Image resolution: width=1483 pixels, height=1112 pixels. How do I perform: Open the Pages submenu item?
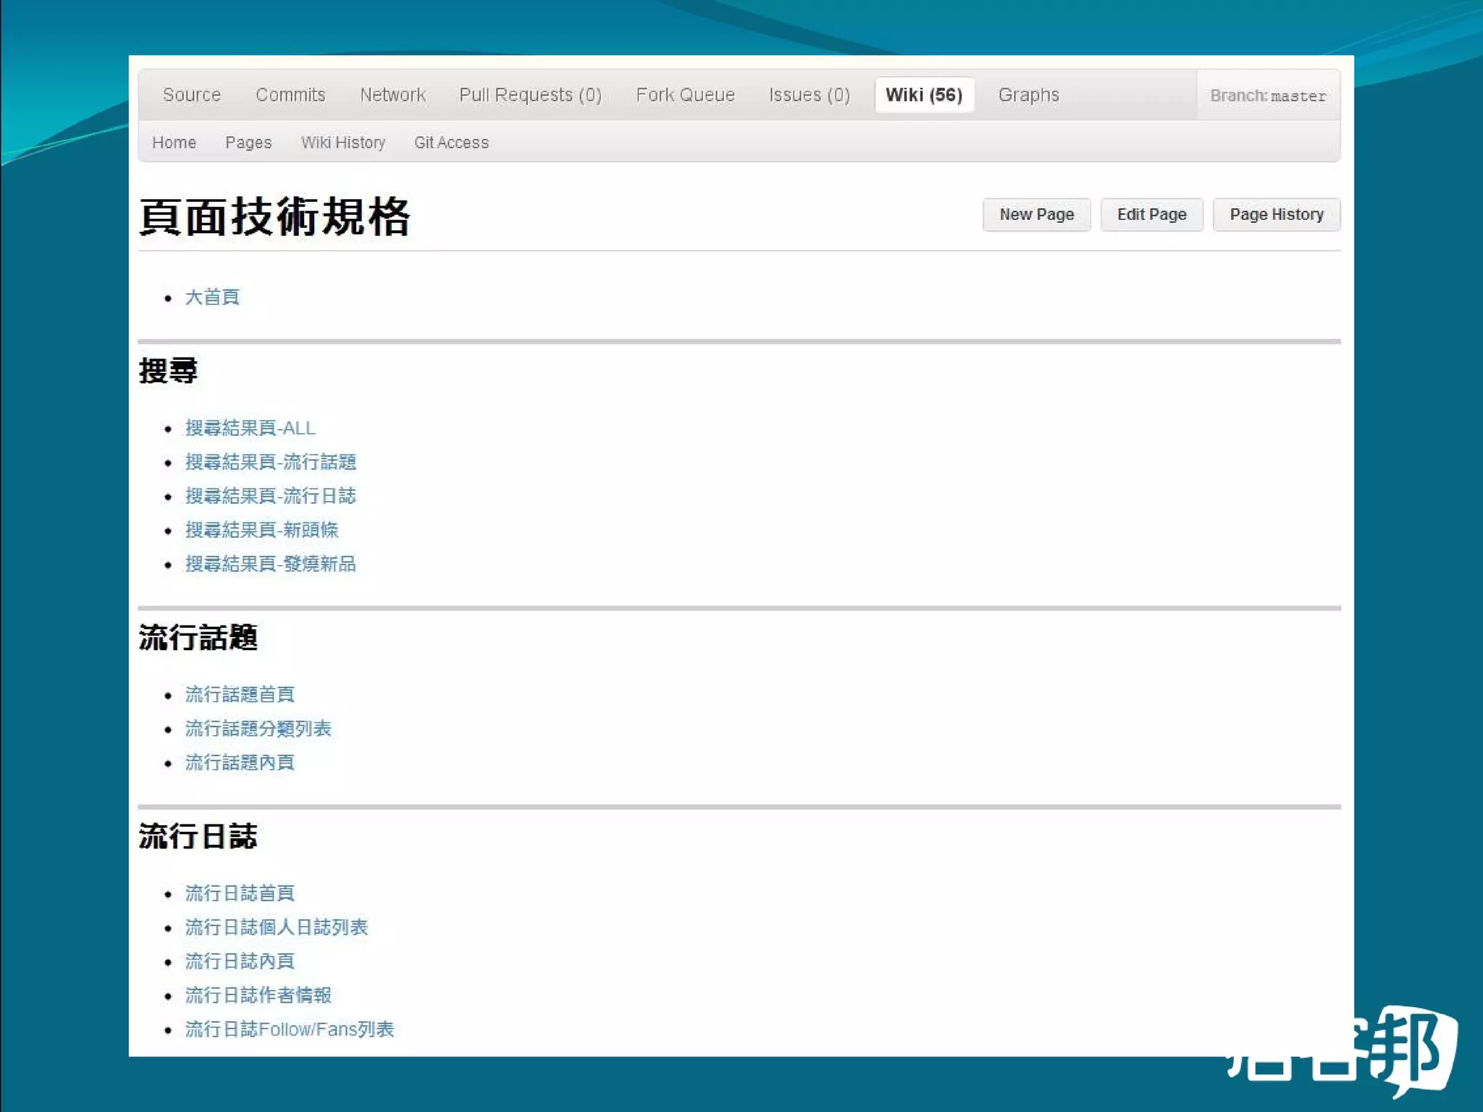point(248,143)
